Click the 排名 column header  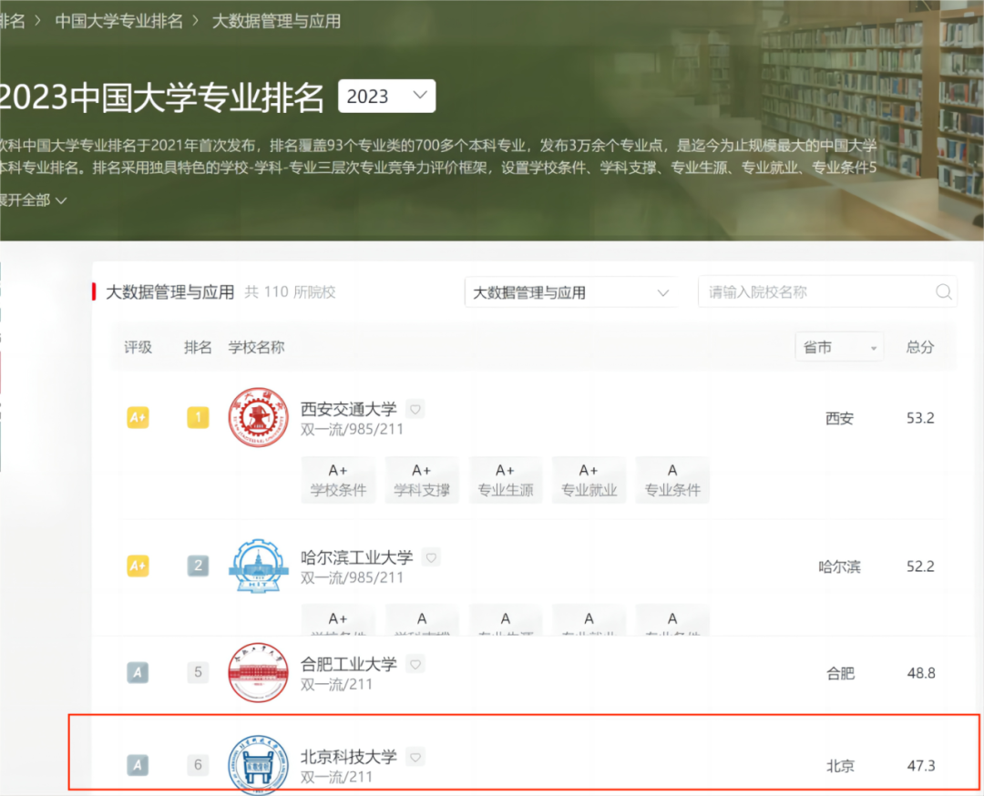pos(198,347)
